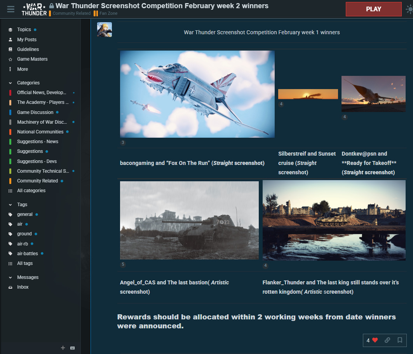
Task: Collapse the Categories section
Action: point(10,83)
